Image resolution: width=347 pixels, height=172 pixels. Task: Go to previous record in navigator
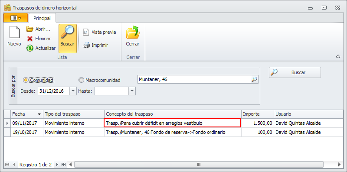pos(14,165)
